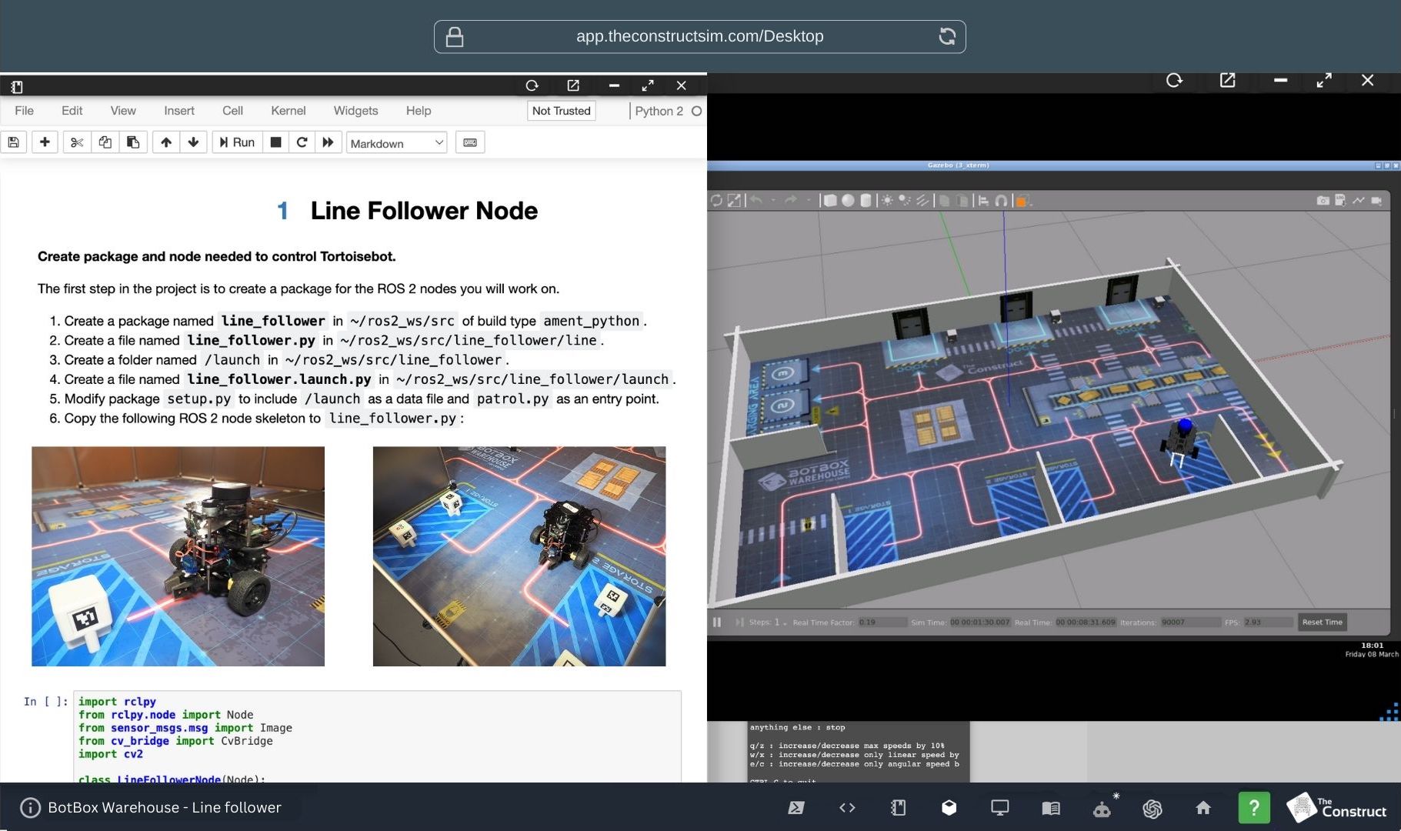The width and height of the screenshot is (1401, 831).
Task: Reload the notebook panel with refresh icon
Action: (x=532, y=85)
